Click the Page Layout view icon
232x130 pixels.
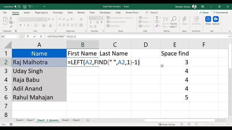click(x=189, y=124)
